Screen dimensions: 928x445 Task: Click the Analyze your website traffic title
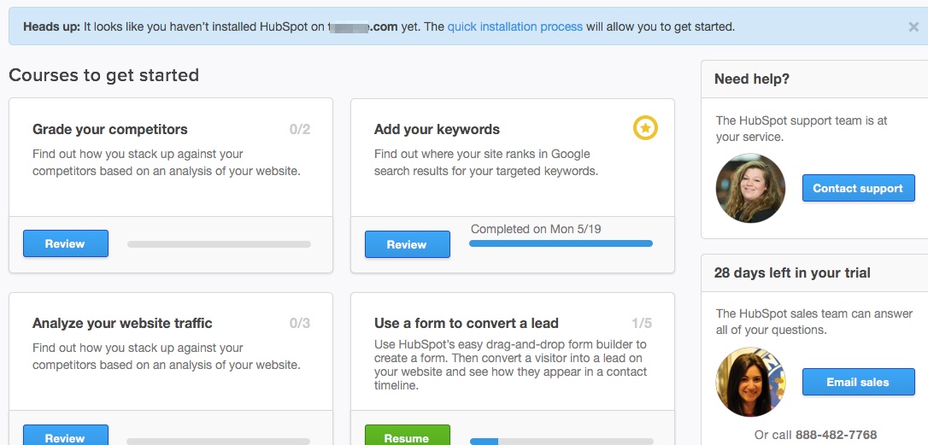[x=122, y=323]
